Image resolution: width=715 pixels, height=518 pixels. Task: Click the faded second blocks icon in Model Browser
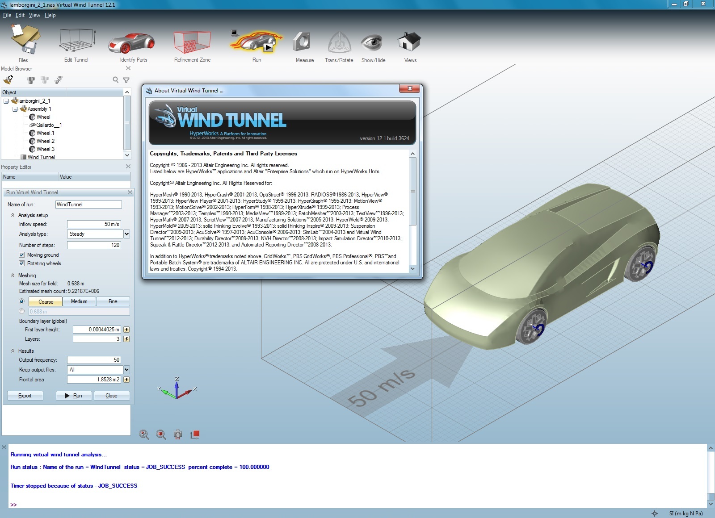tap(44, 80)
